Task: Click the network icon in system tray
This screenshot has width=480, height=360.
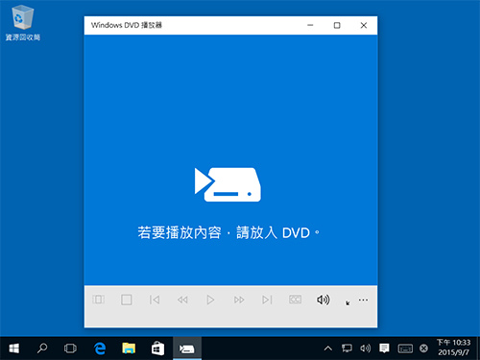Action: pyautogui.click(x=347, y=348)
